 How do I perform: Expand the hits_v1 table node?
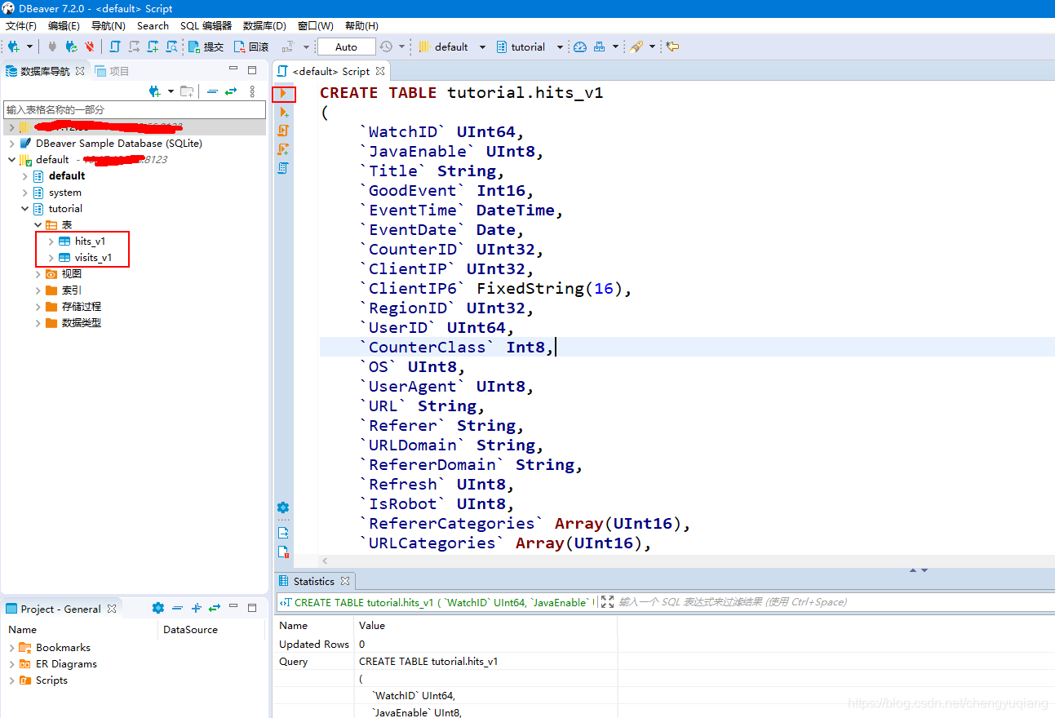[51, 241]
